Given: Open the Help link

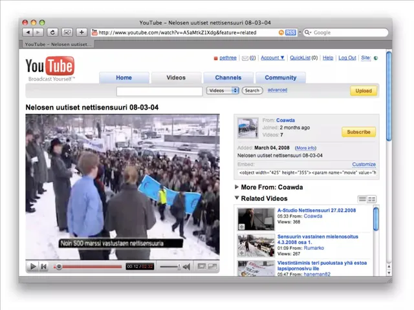Looking at the screenshot, I should pyautogui.click(x=328, y=57).
